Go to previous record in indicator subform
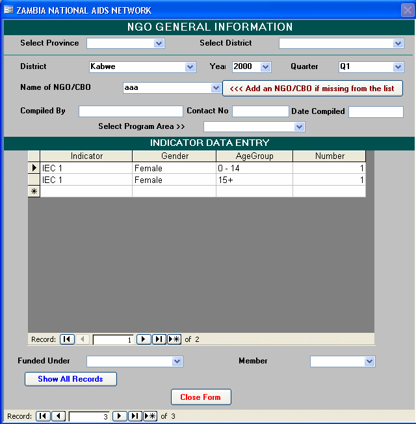This screenshot has height=424, width=416. coord(83,339)
